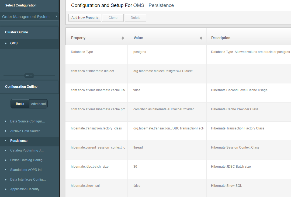Click Hibernate Cache Provider Class description
The image size is (291, 197).
(x=235, y=109)
